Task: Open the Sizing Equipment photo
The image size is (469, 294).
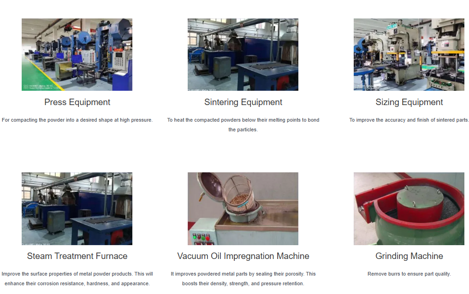Action: 409,54
